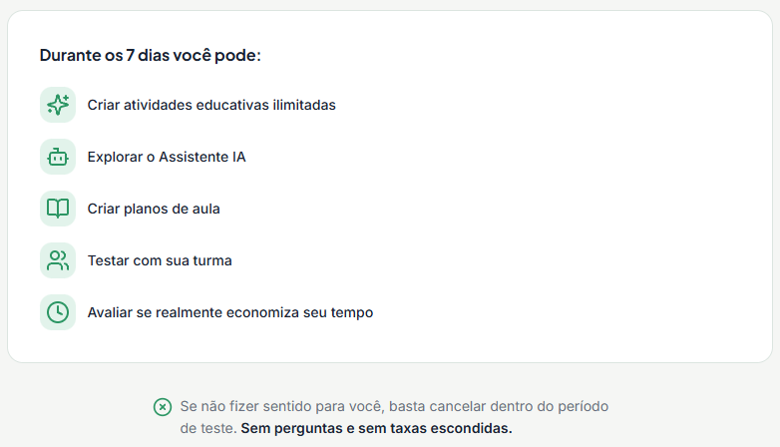The image size is (780, 447).
Task: Click the heading "Durante os 7 dias você pode:"
Action: (151, 55)
